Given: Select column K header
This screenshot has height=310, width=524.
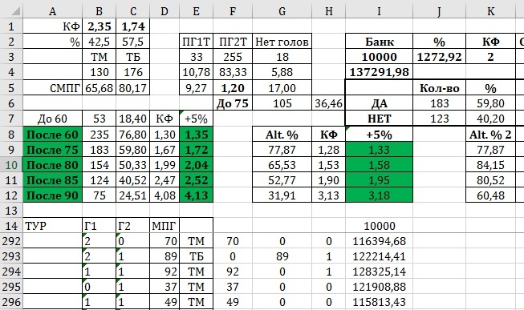Looking at the screenshot, I should (x=490, y=11).
